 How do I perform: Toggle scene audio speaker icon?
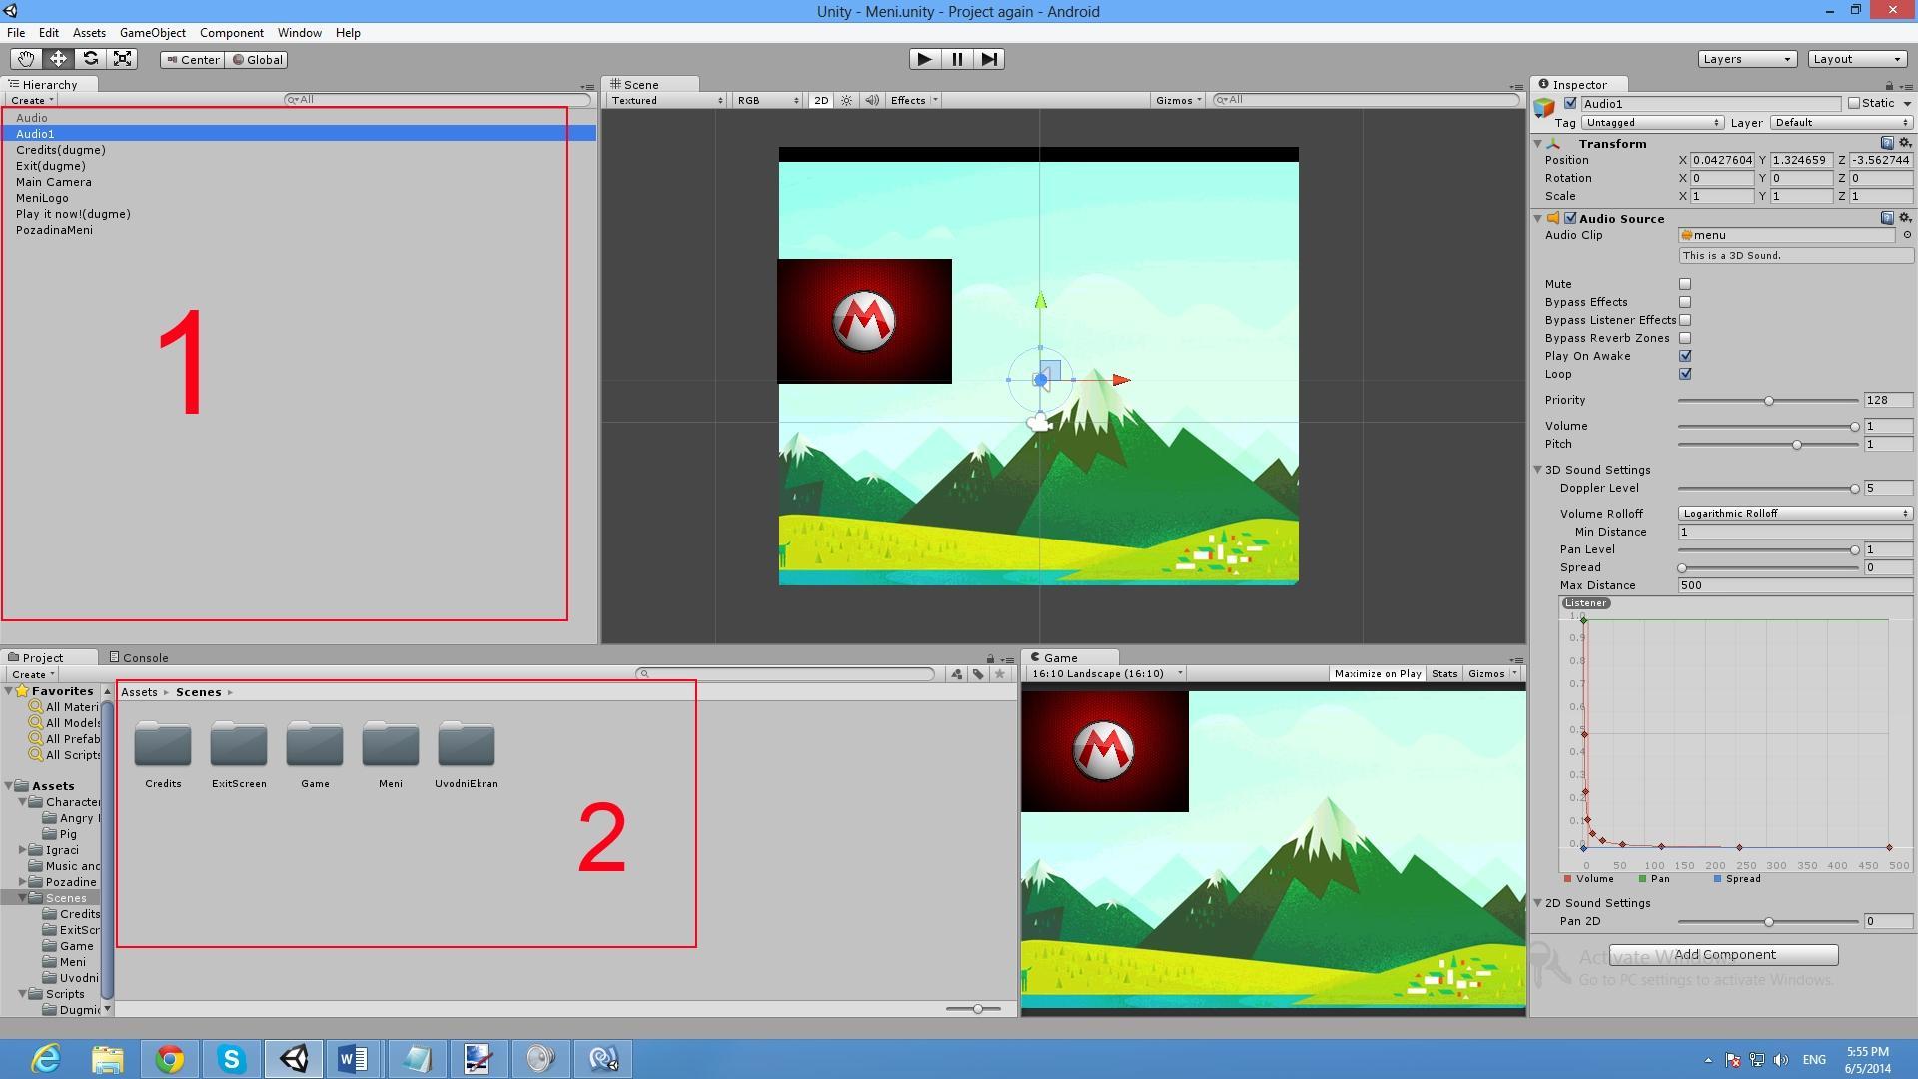click(872, 100)
